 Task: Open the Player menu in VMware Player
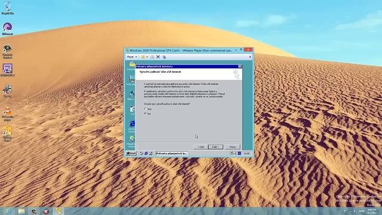click(131, 57)
